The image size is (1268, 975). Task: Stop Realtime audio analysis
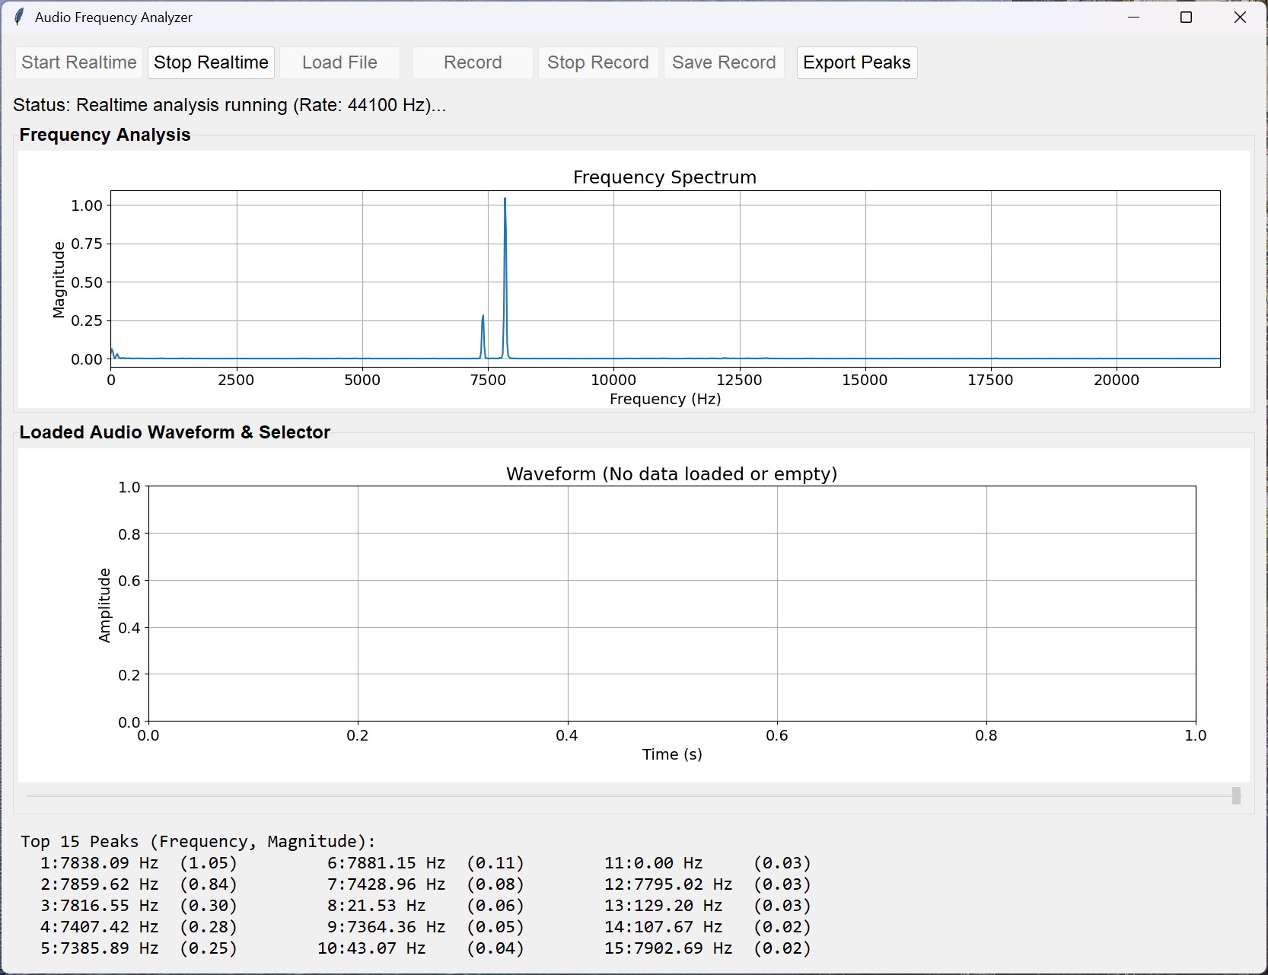pos(211,62)
